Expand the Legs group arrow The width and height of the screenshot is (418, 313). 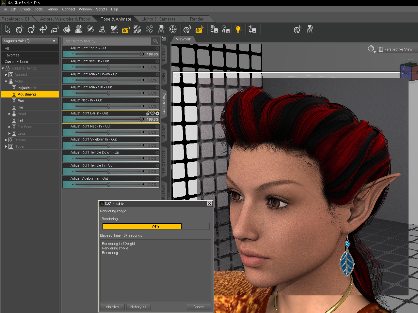tap(9, 134)
